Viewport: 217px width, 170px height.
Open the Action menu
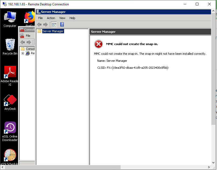[51, 18]
